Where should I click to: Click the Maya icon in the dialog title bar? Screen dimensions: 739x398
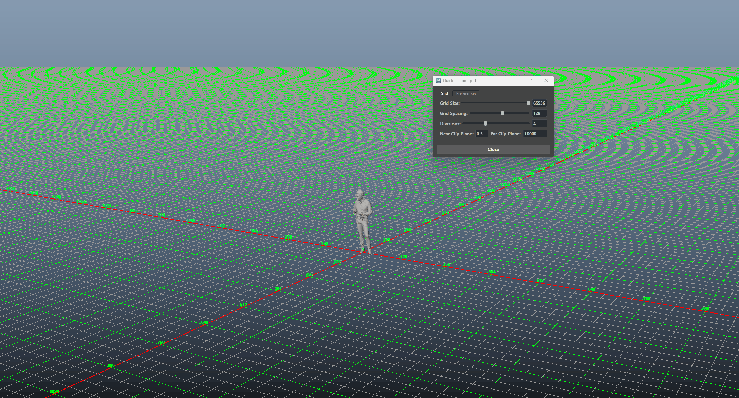[438, 80]
